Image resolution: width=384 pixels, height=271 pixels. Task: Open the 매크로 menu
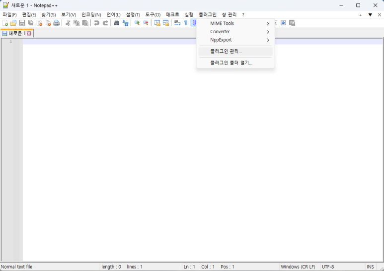(x=172, y=15)
